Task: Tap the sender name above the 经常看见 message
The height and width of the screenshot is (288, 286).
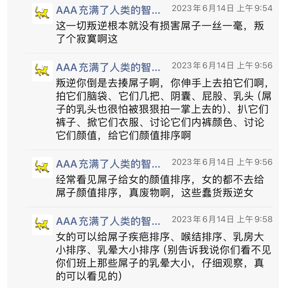Action: 108,164
